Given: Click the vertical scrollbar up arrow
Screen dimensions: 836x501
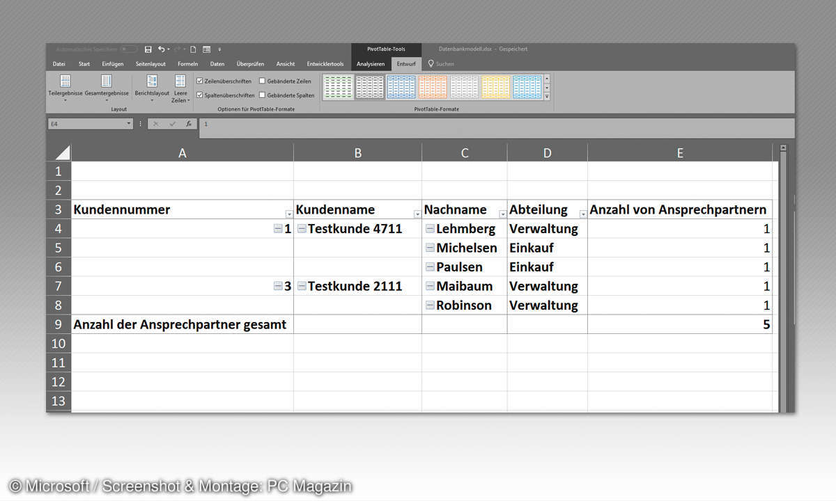Looking at the screenshot, I should 783,148.
